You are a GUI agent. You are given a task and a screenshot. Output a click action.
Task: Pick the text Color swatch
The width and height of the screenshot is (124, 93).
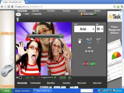coord(80,42)
